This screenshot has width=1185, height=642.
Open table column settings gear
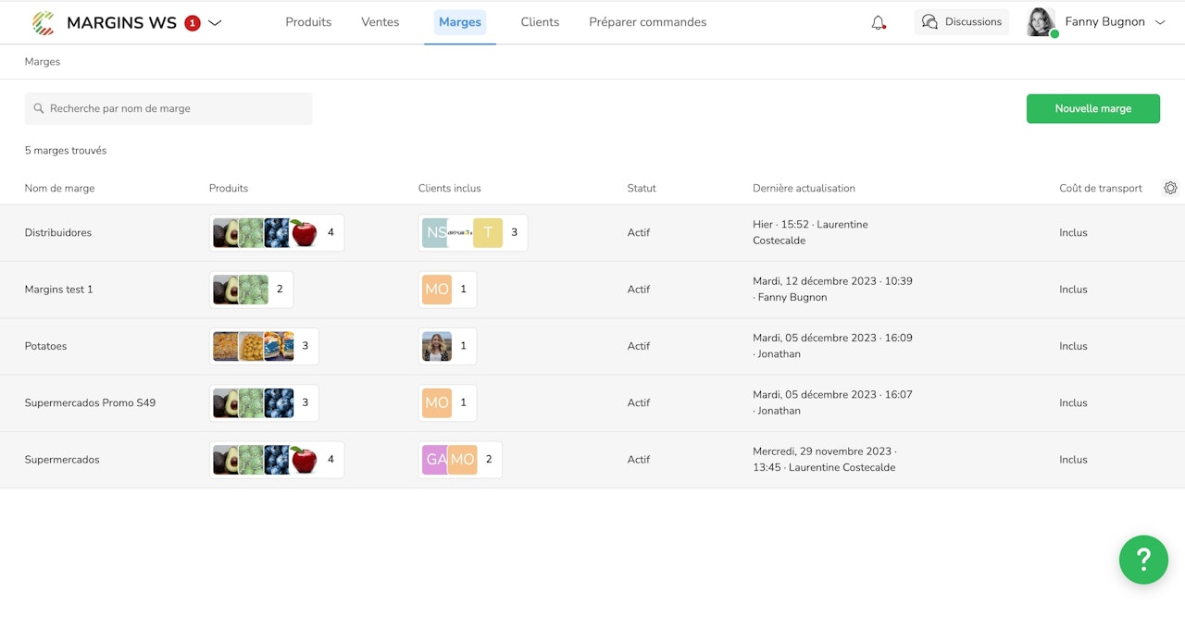[x=1170, y=188]
